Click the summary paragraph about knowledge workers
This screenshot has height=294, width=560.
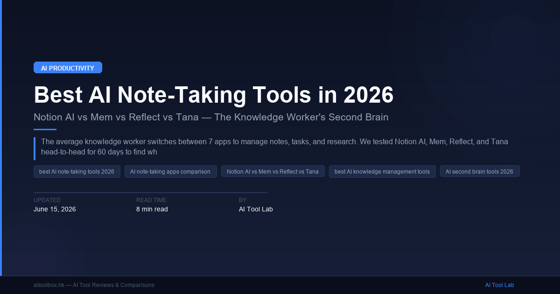(x=274, y=147)
